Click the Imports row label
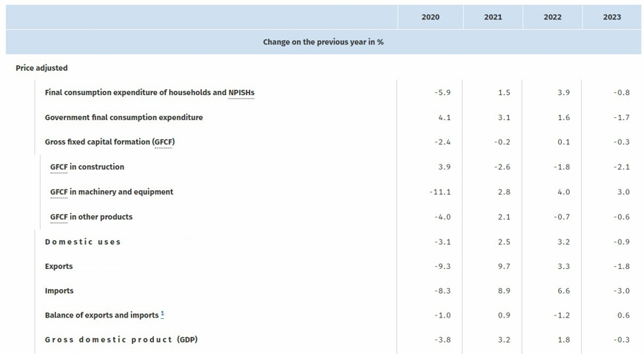This screenshot has width=644, height=354. [x=59, y=291]
